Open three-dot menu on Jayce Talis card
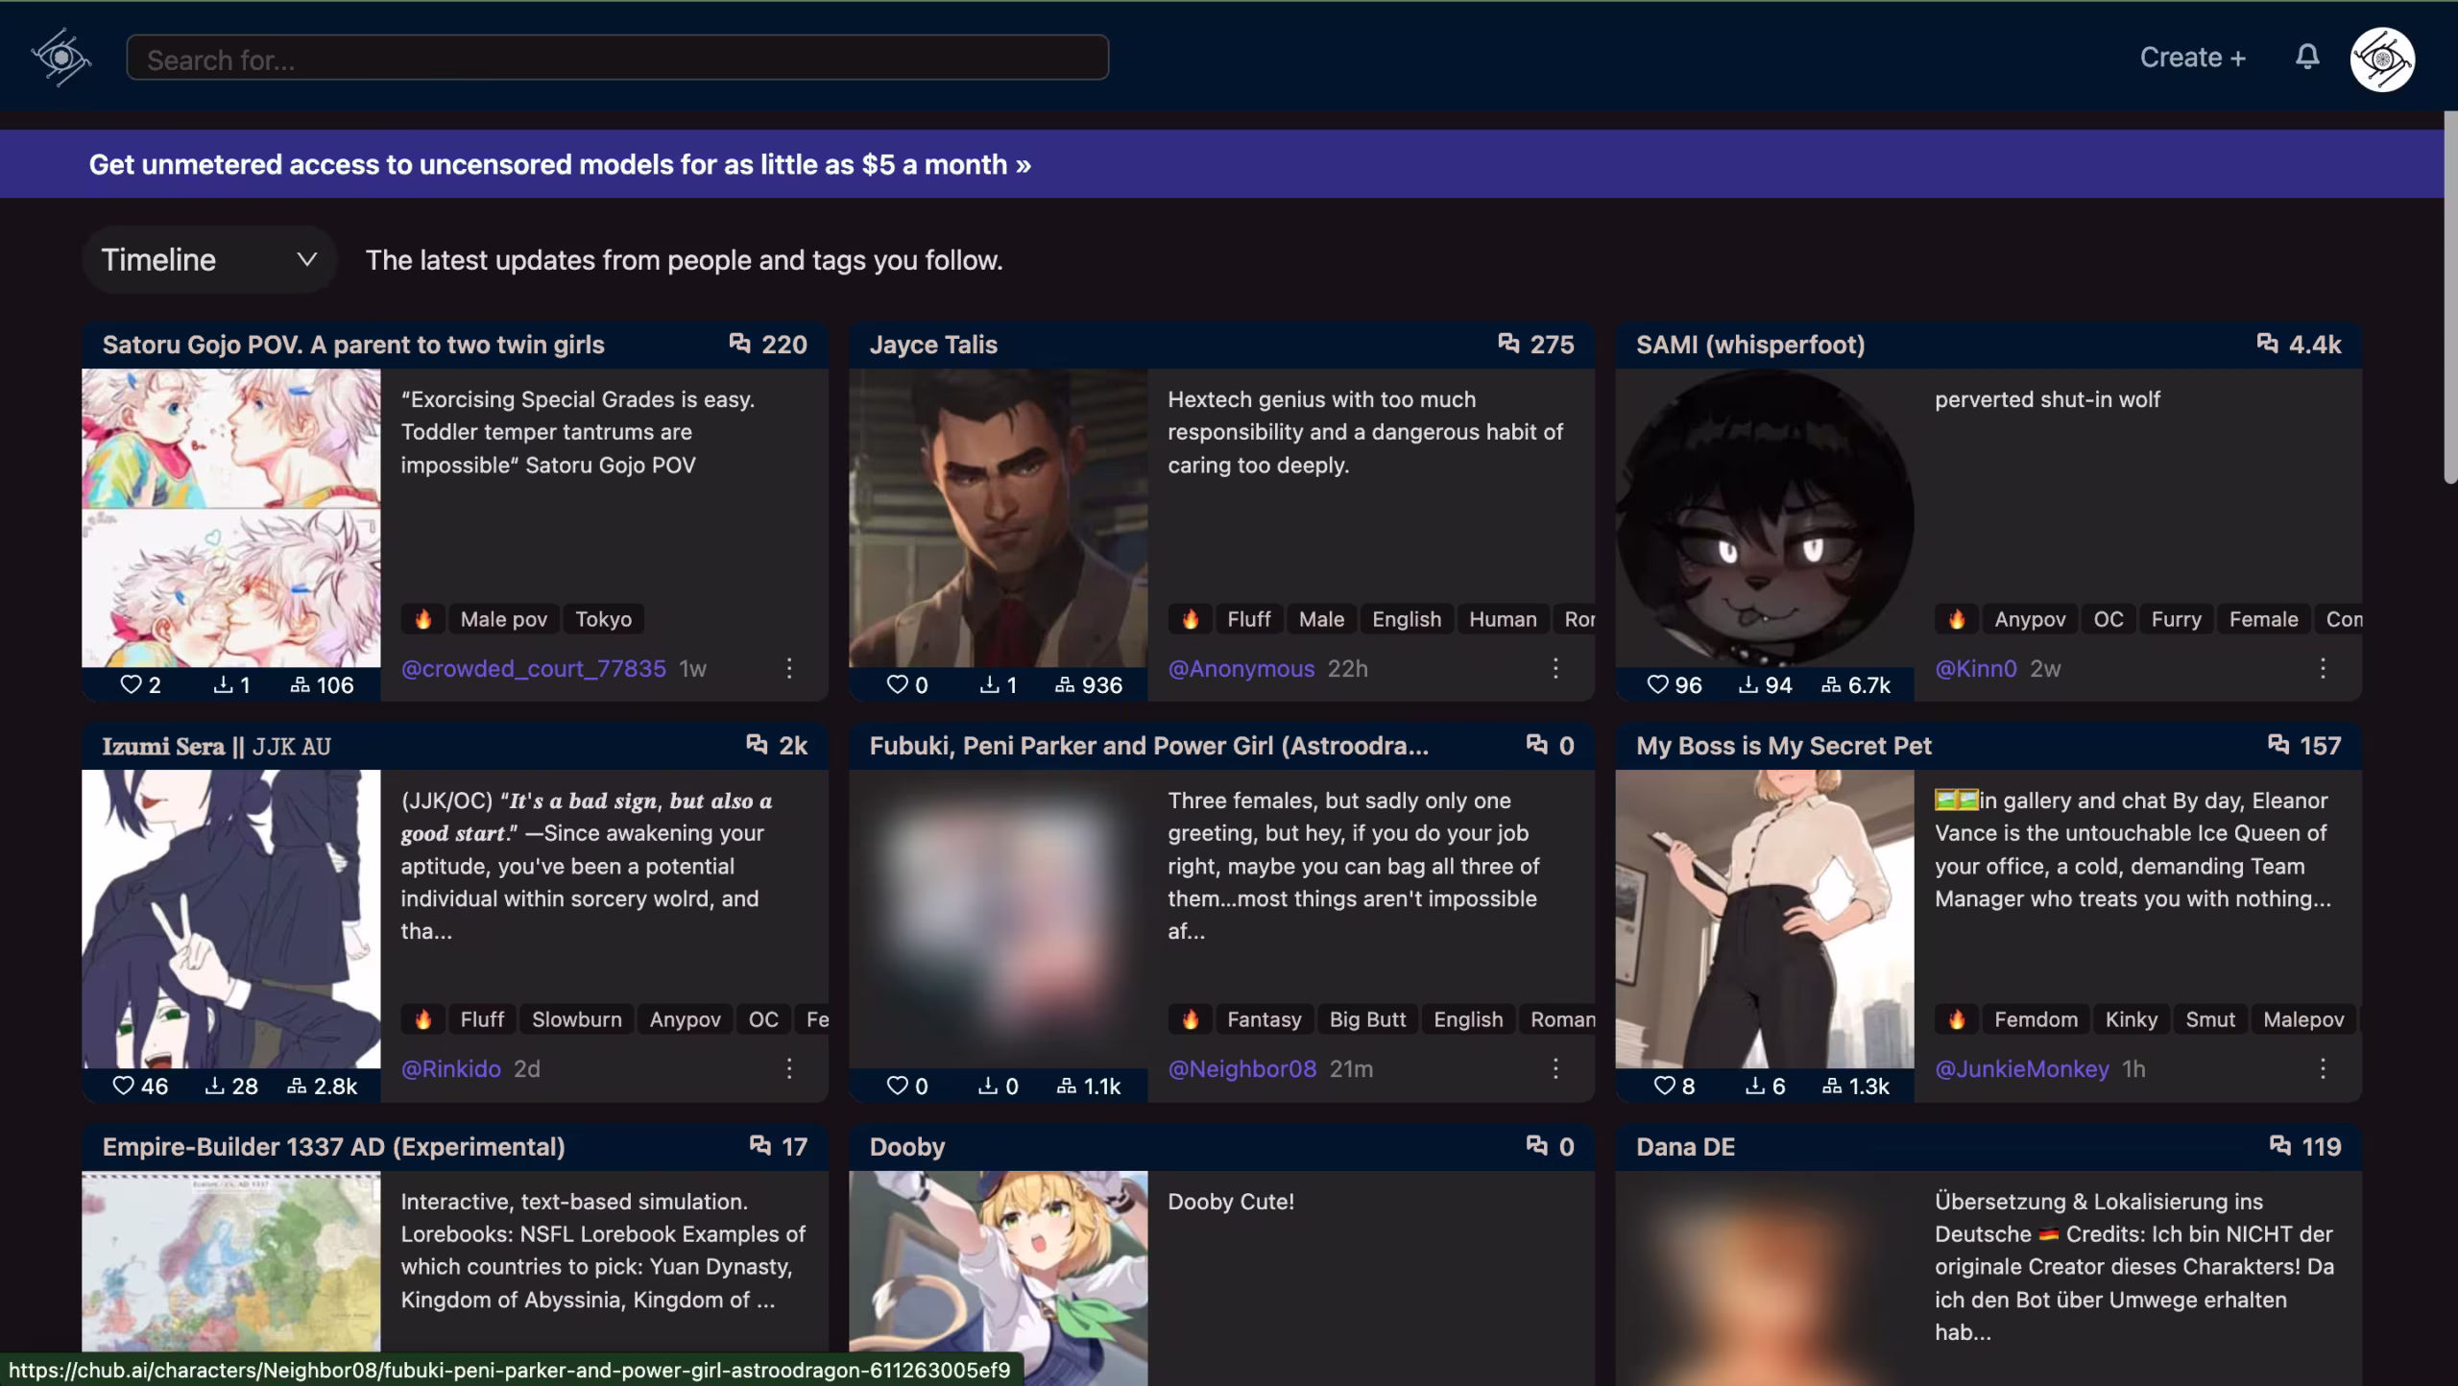 [x=1555, y=668]
